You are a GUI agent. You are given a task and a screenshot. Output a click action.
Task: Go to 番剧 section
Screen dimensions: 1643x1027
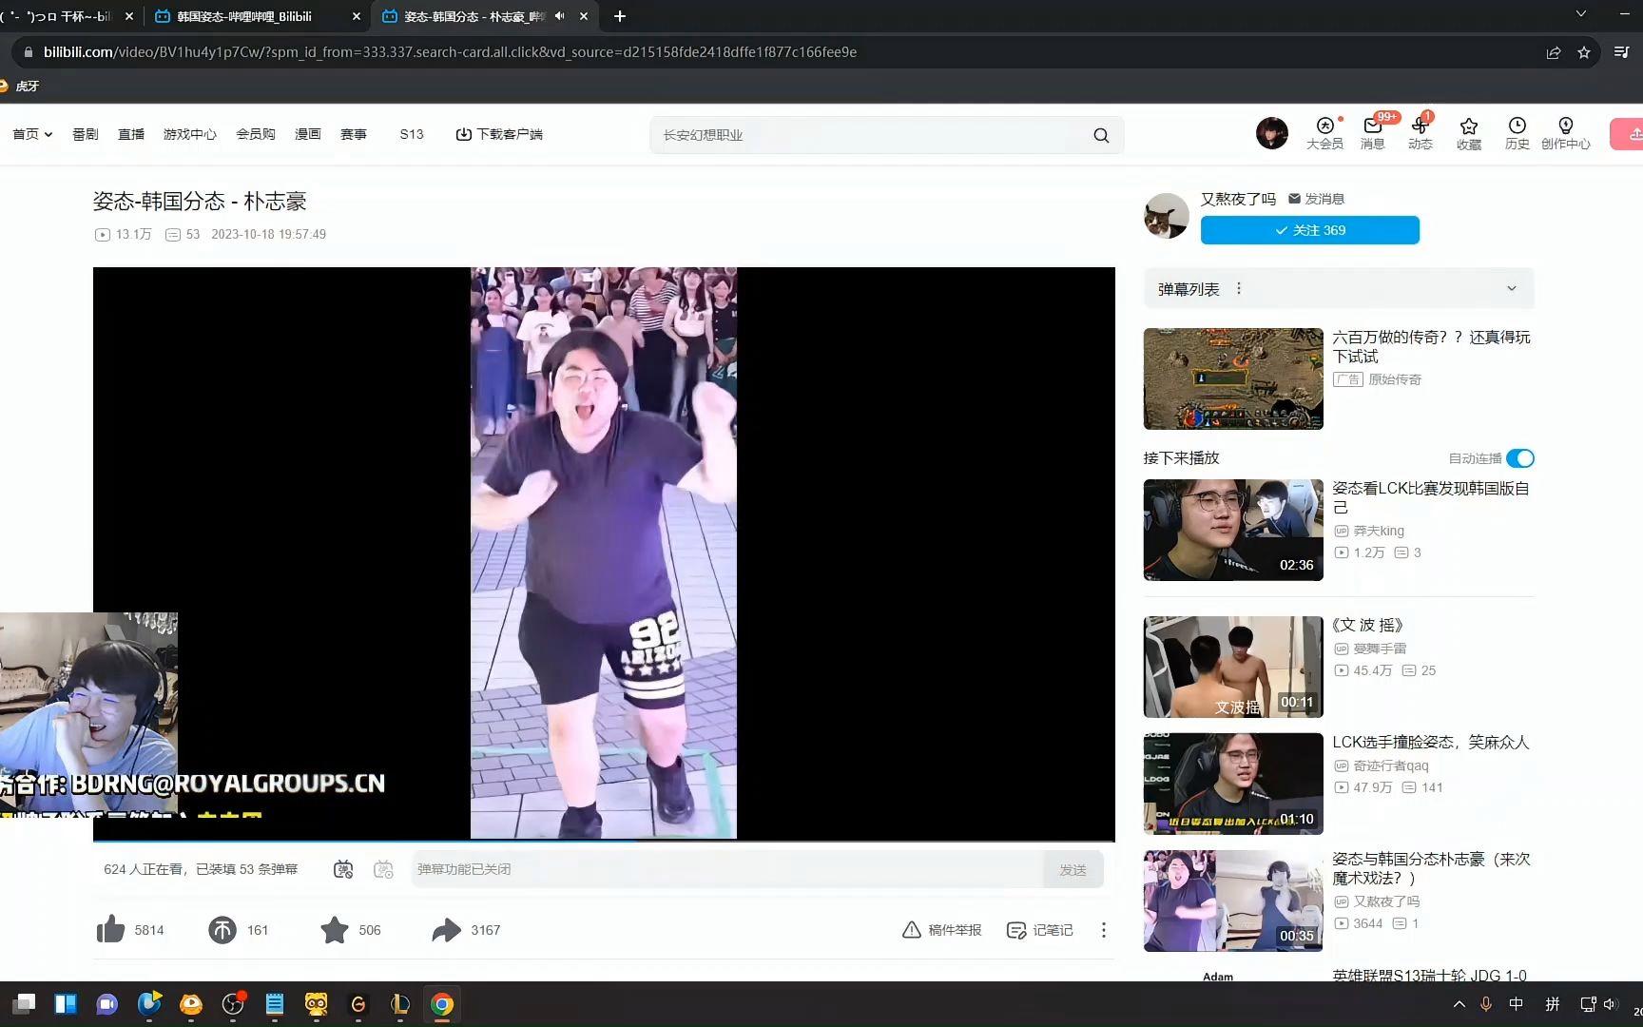pos(86,134)
